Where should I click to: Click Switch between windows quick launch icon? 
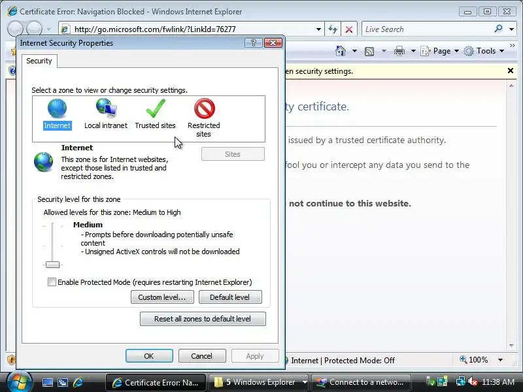[63, 382]
